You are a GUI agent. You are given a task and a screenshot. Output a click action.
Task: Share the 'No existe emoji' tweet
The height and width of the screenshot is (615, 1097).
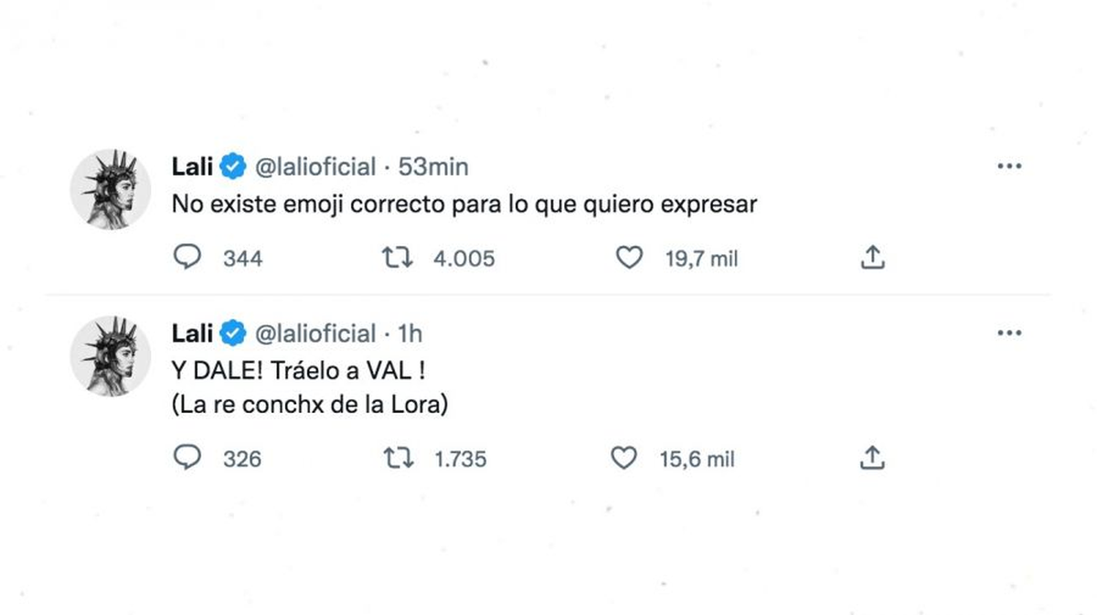pos(872,259)
